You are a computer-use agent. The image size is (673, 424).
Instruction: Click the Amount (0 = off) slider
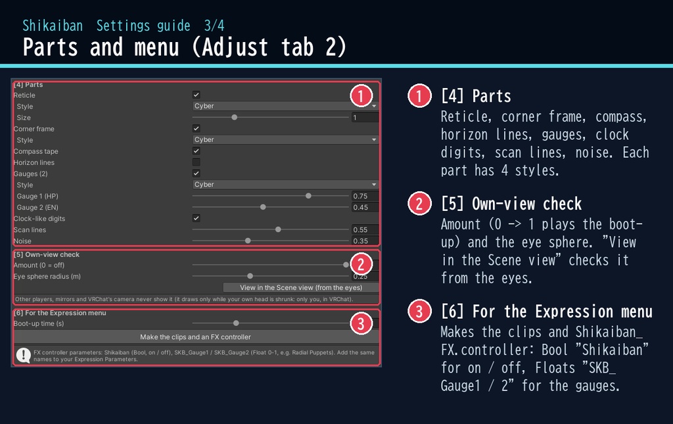(270, 265)
